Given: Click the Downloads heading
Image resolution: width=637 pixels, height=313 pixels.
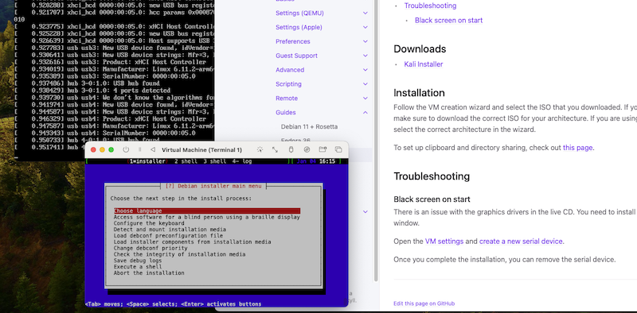Looking at the screenshot, I should [x=420, y=49].
